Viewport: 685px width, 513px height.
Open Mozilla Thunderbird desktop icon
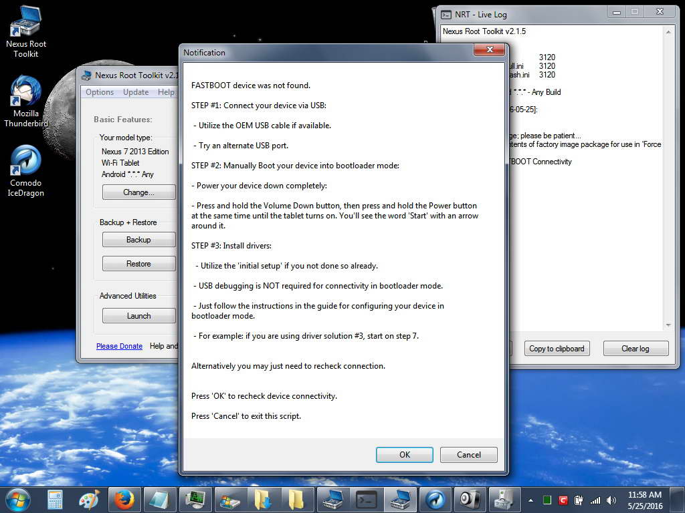[x=26, y=101]
